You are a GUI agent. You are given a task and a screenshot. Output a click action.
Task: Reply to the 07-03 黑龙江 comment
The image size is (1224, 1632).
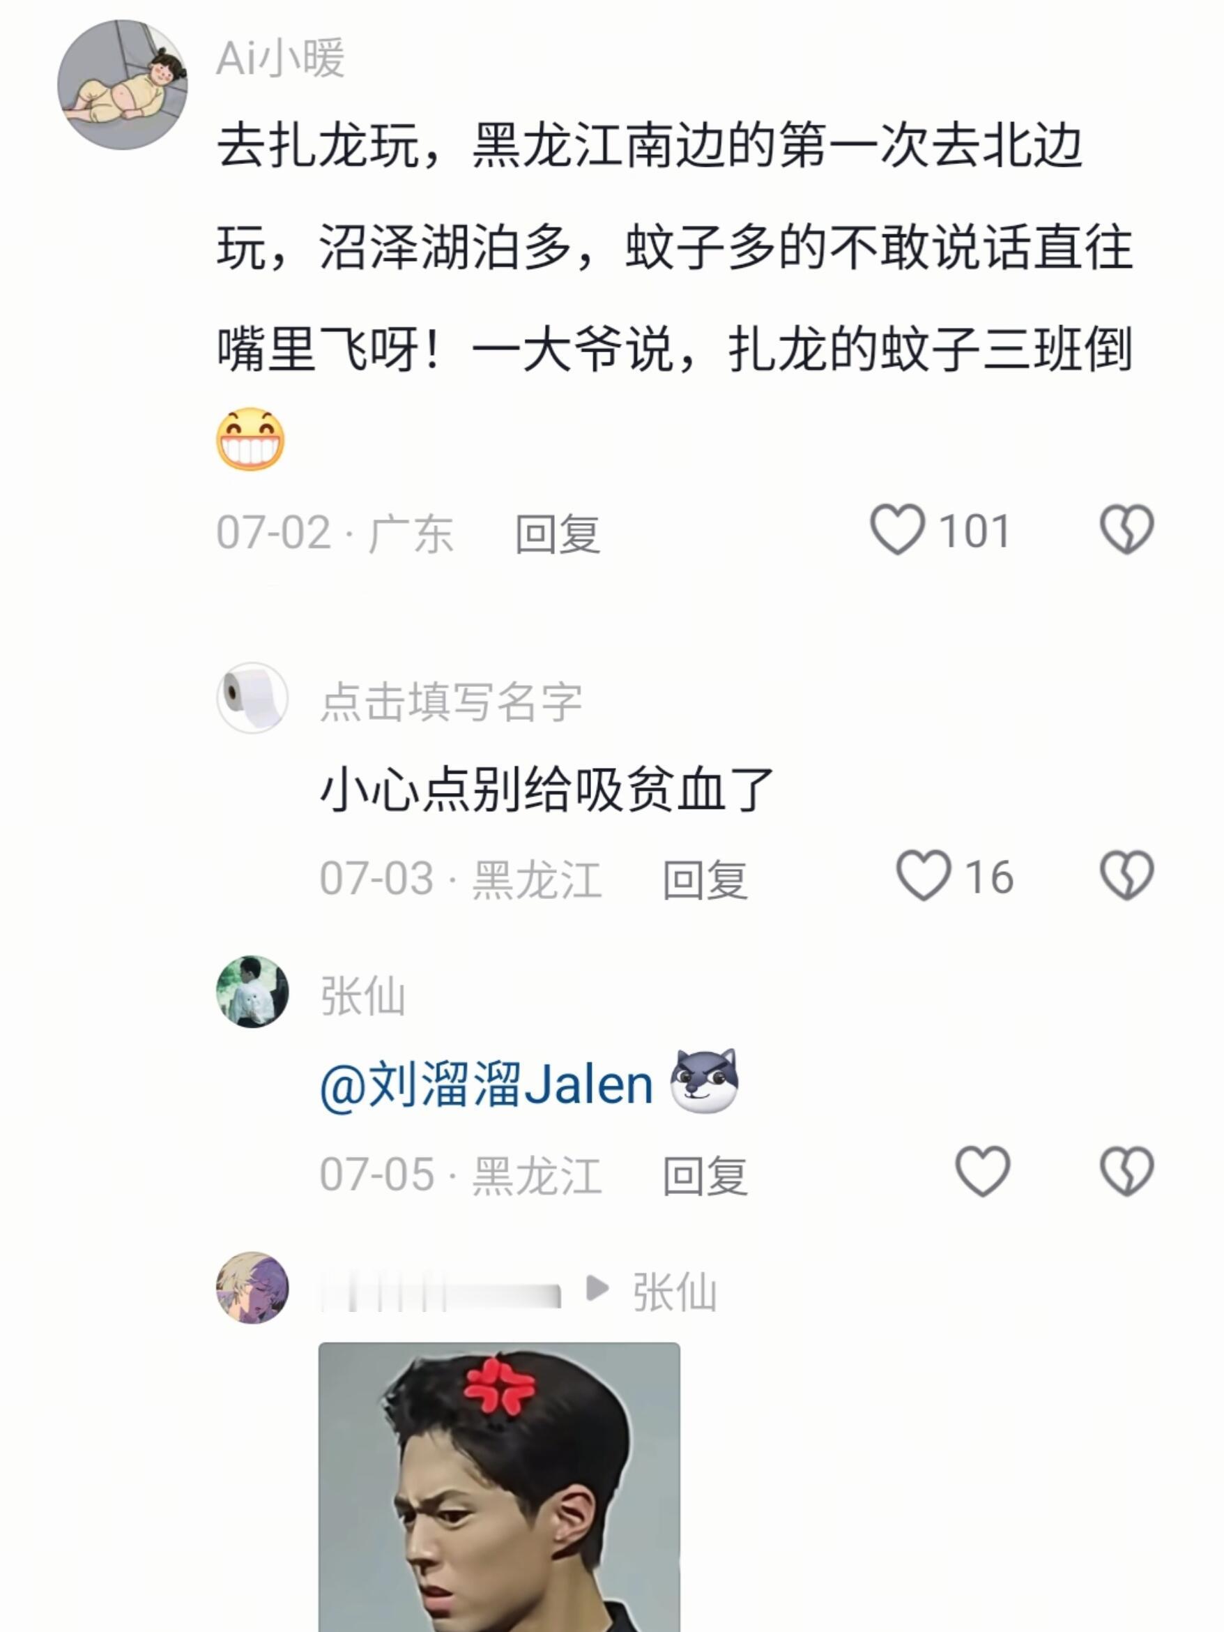pos(705,879)
